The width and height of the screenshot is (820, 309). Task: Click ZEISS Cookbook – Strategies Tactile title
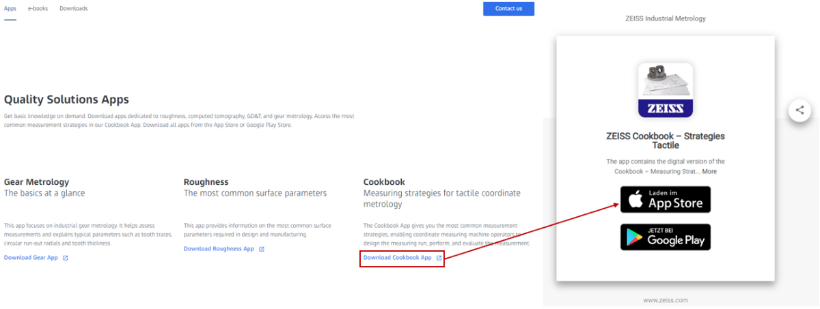[x=666, y=141]
